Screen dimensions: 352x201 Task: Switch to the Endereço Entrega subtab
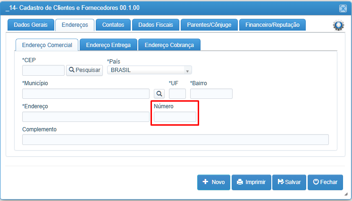click(109, 45)
